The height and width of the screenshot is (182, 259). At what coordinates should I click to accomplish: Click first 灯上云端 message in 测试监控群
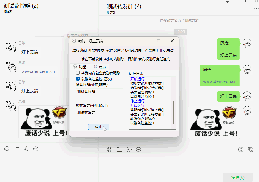point(29,52)
